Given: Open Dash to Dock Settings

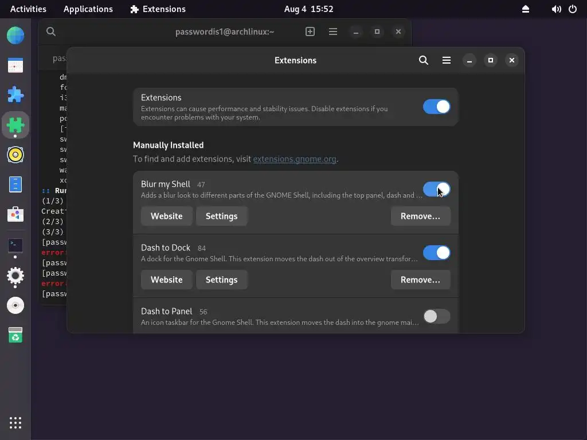Looking at the screenshot, I should [222, 280].
